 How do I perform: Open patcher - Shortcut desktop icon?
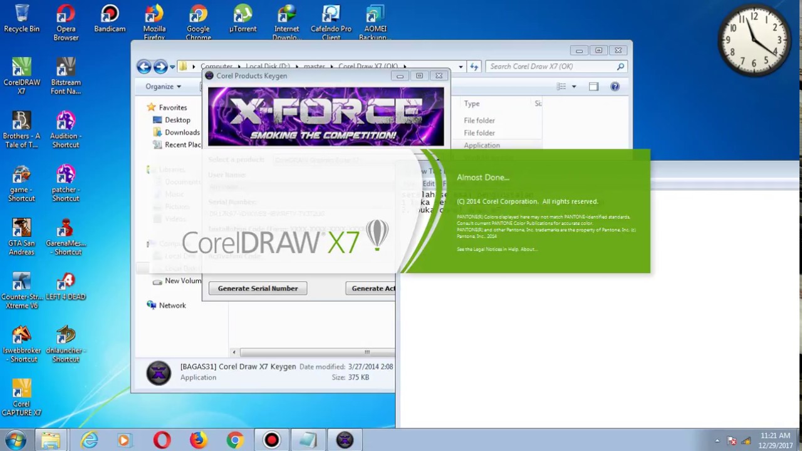66,183
